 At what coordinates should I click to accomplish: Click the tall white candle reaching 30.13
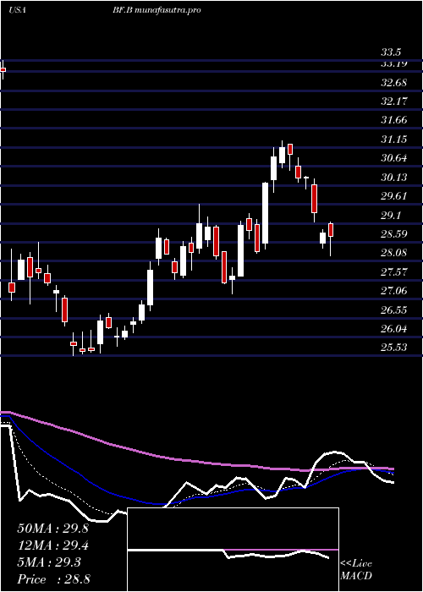point(266,213)
